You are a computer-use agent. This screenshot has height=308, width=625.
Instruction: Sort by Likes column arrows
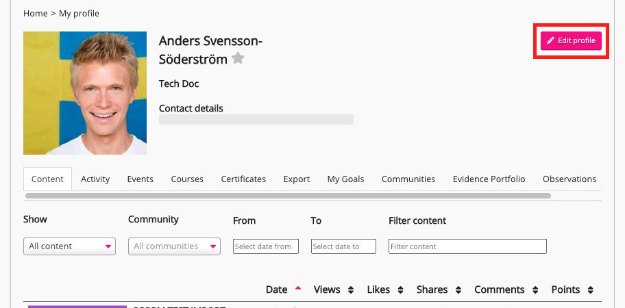(x=400, y=290)
